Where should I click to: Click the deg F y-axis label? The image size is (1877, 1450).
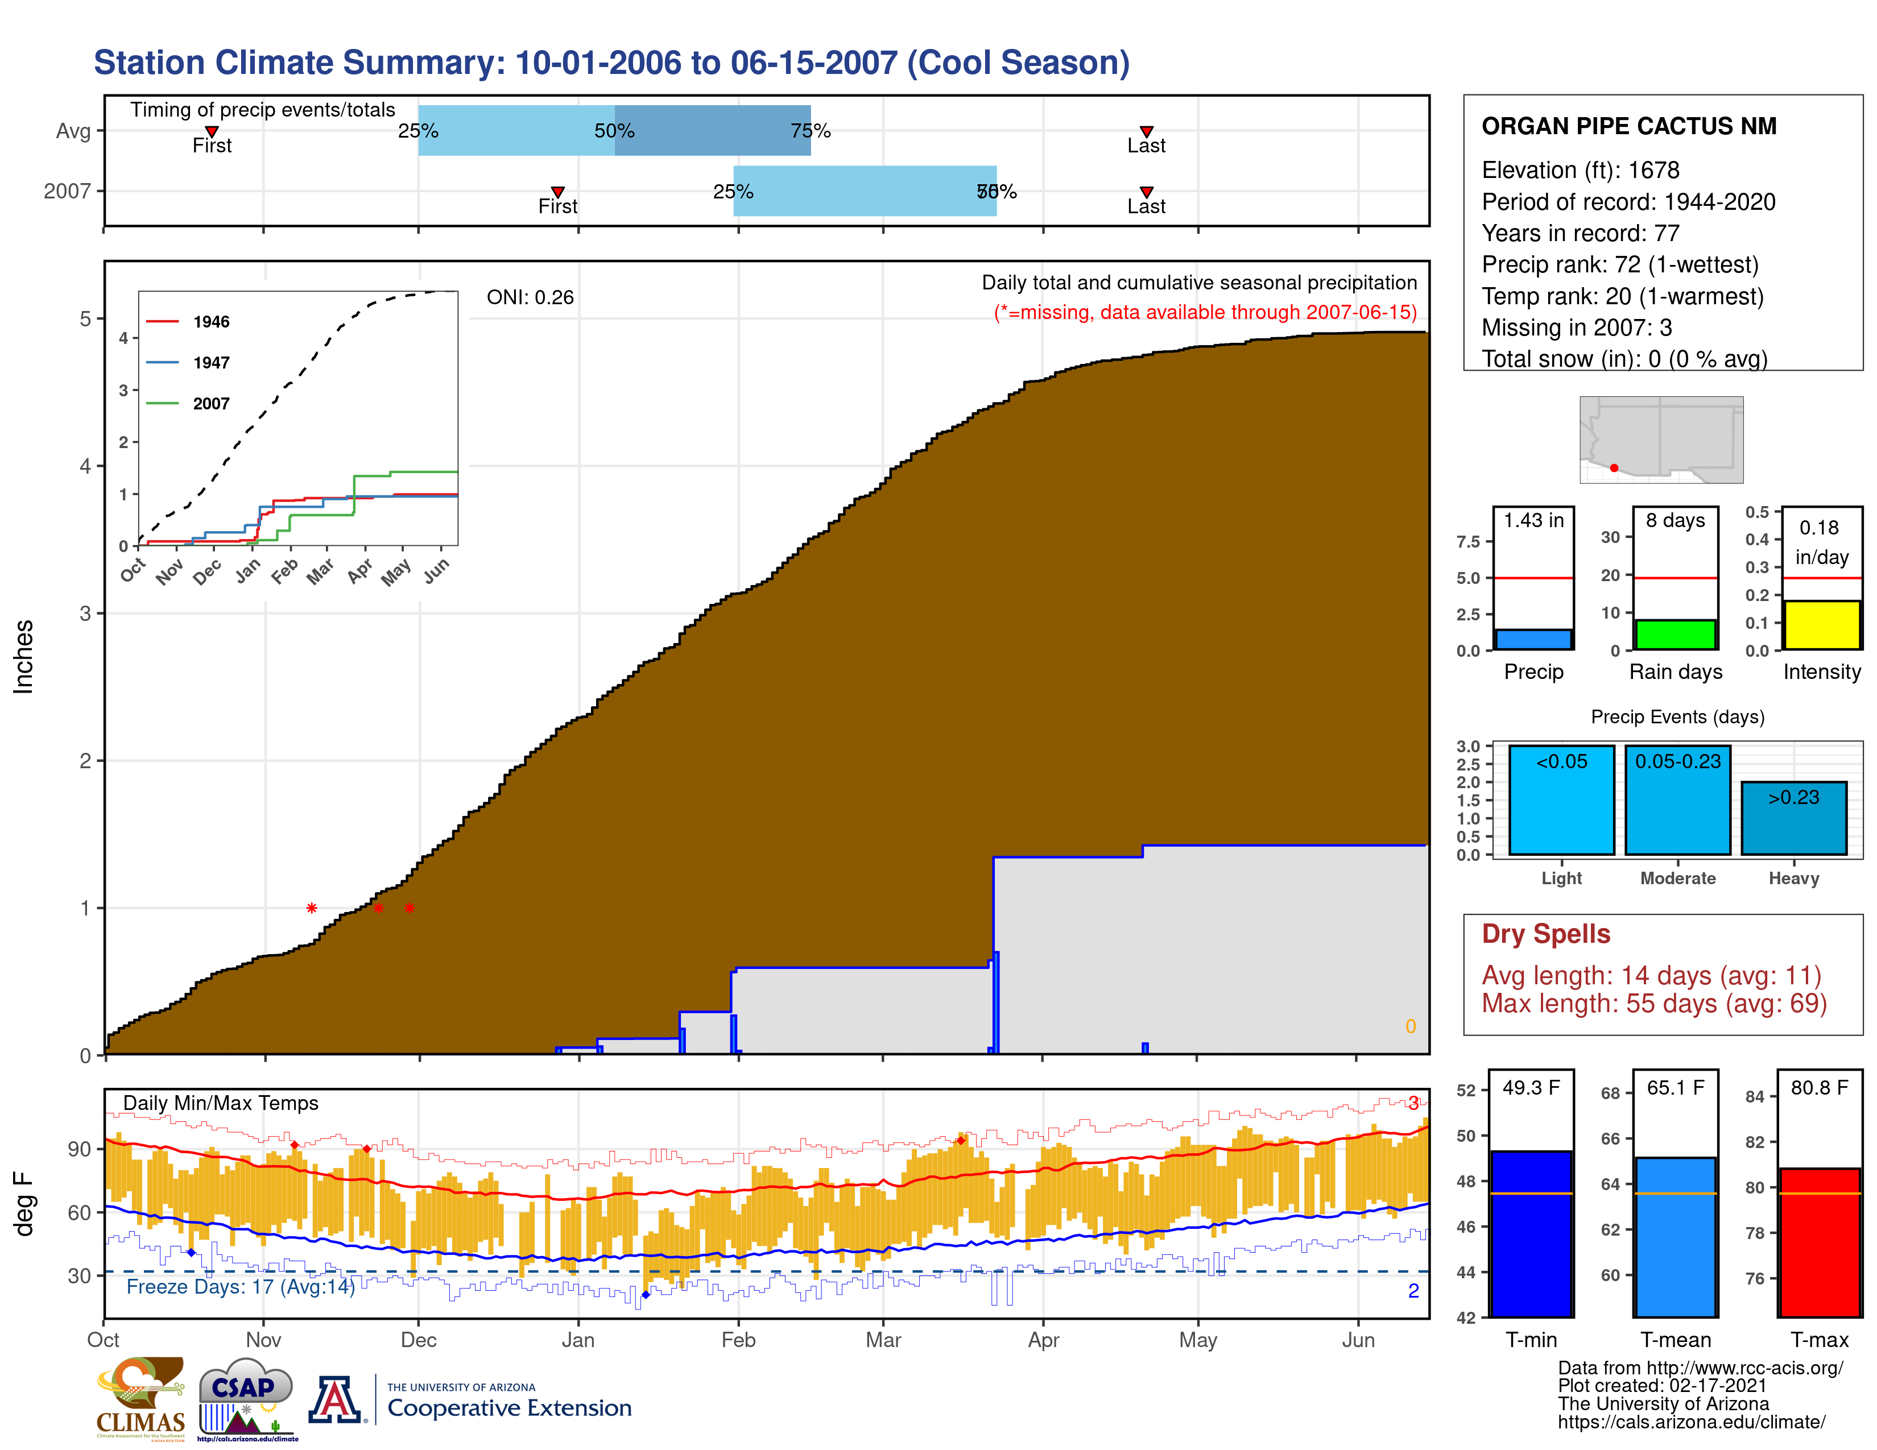(x=23, y=1204)
